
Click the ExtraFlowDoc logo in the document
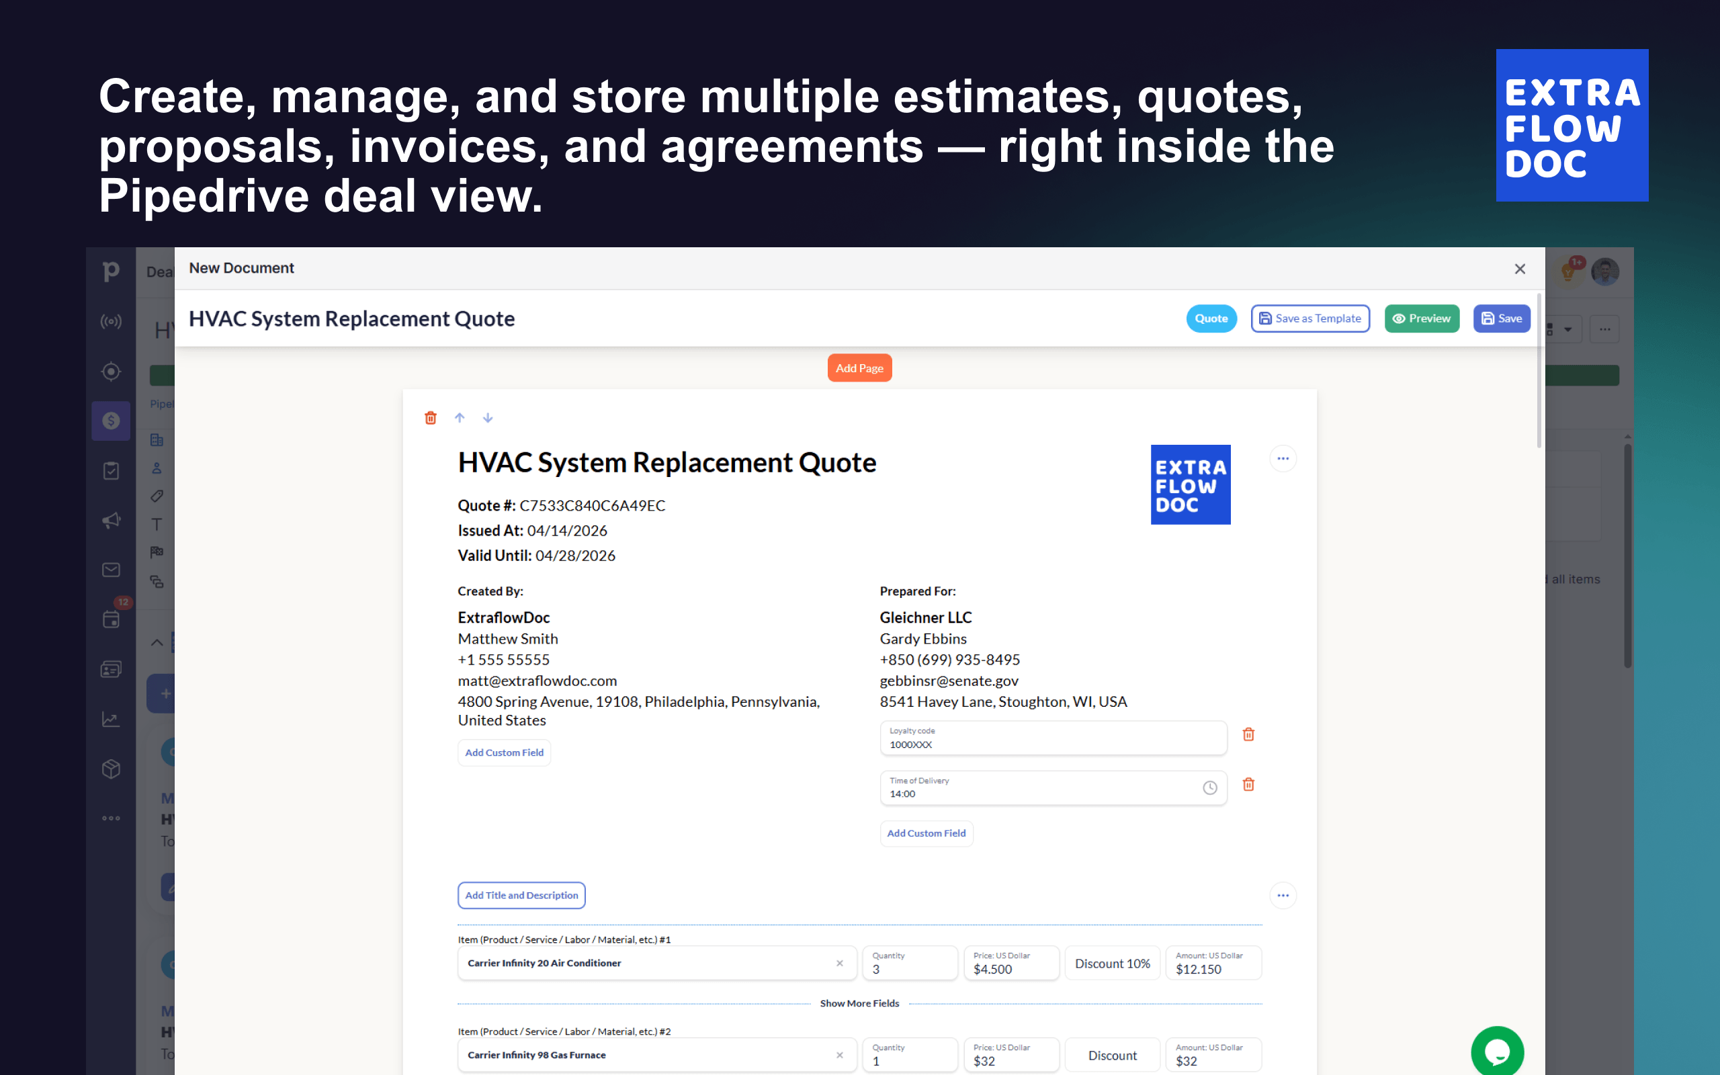pos(1191,485)
